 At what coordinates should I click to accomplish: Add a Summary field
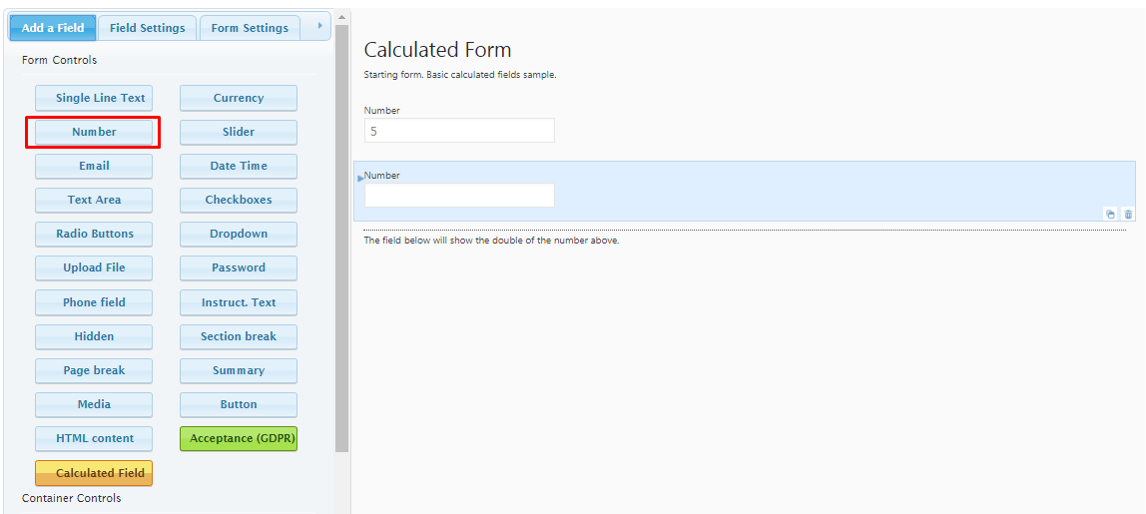pyautogui.click(x=239, y=370)
